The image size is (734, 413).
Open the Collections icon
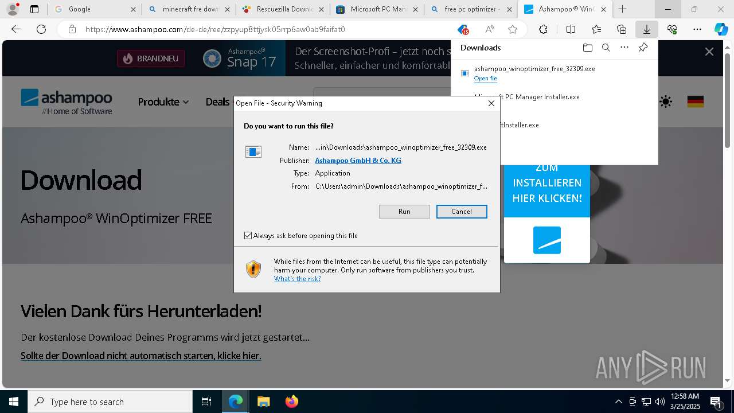(x=622, y=29)
